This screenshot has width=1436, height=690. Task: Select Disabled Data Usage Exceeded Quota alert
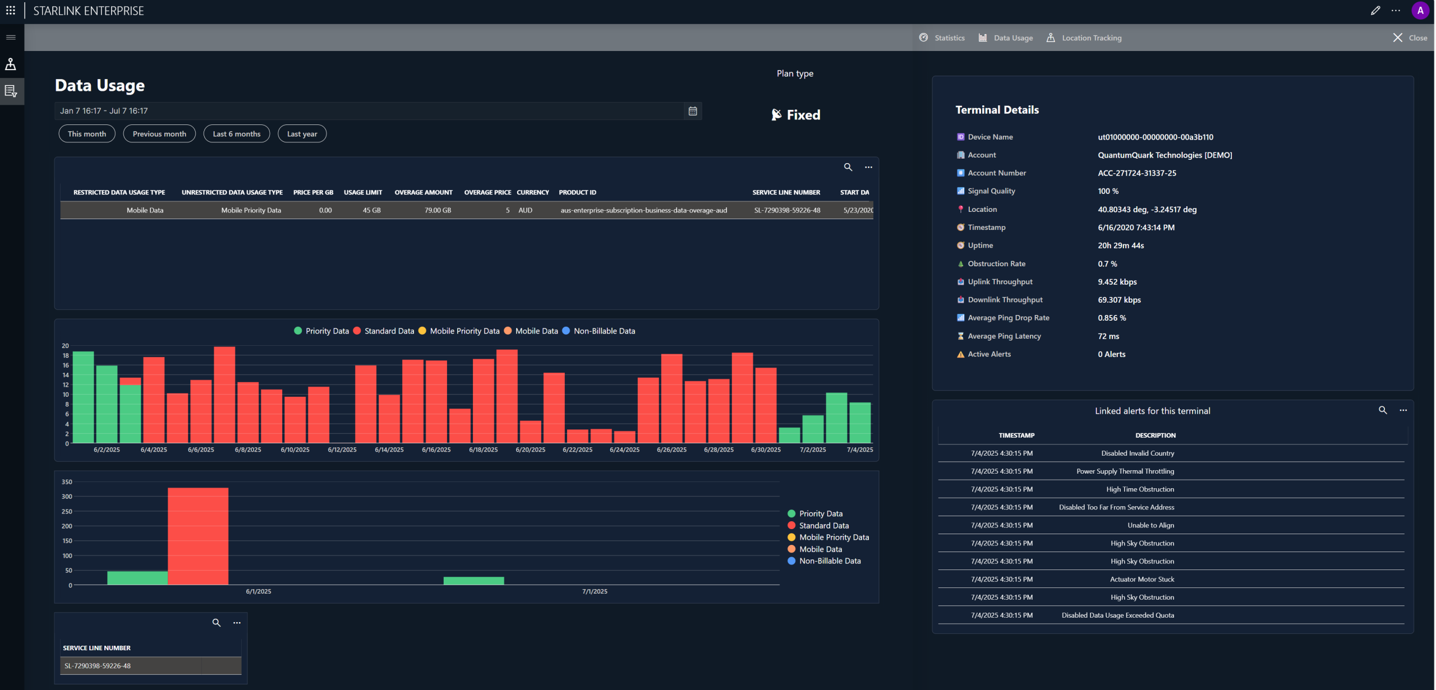tap(1171, 615)
